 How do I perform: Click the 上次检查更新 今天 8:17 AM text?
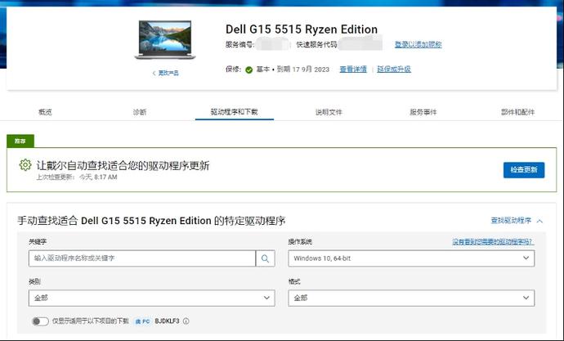pyautogui.click(x=77, y=177)
